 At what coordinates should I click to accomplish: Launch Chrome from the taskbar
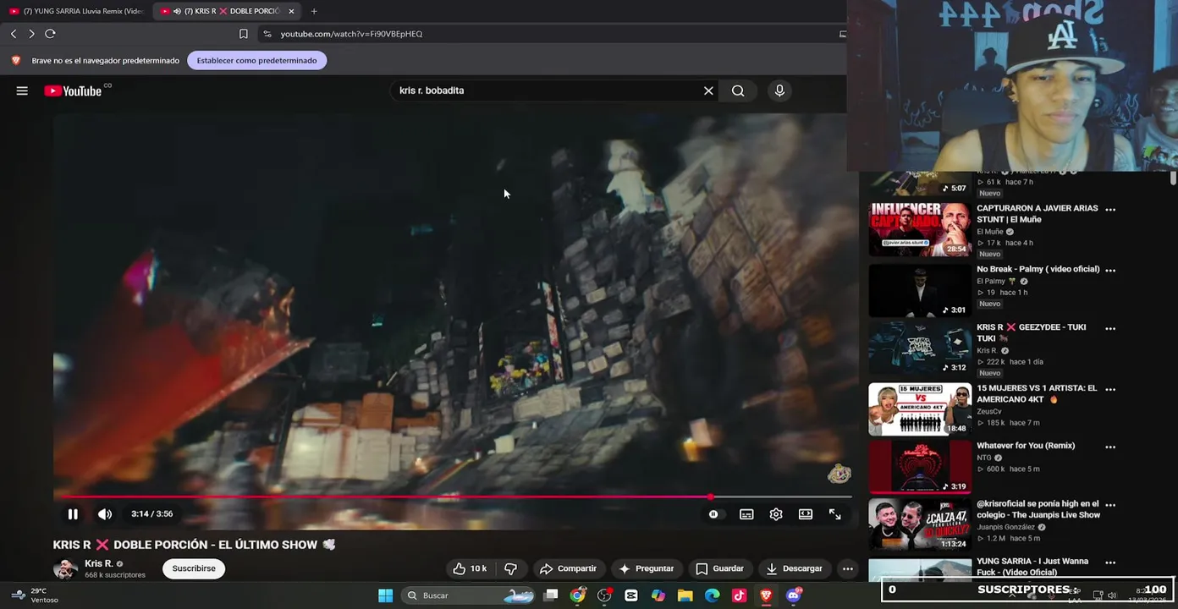pos(577,595)
